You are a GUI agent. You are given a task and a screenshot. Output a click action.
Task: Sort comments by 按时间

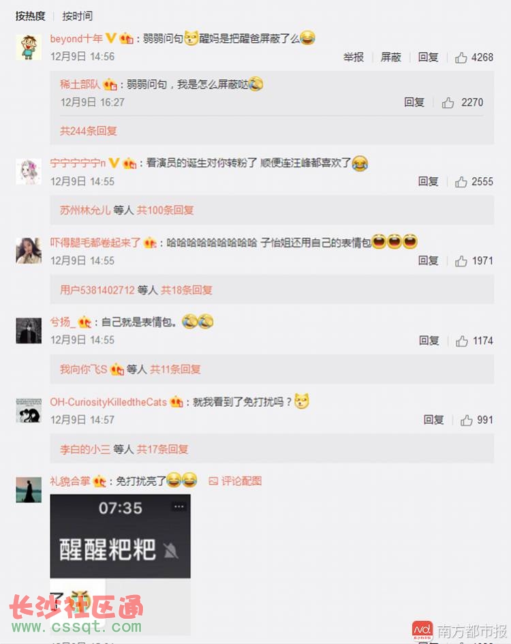point(78,16)
